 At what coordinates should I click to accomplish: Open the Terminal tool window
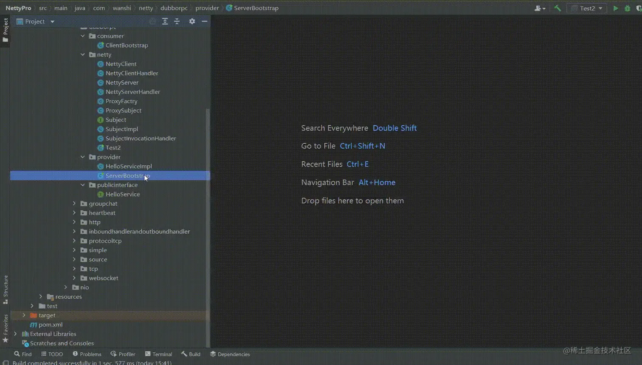point(158,354)
